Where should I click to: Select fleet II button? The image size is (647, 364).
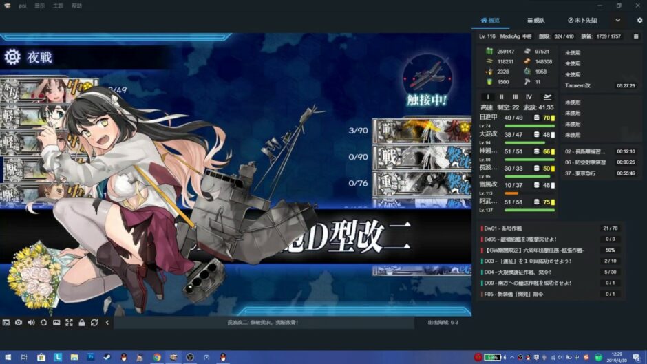click(502, 97)
